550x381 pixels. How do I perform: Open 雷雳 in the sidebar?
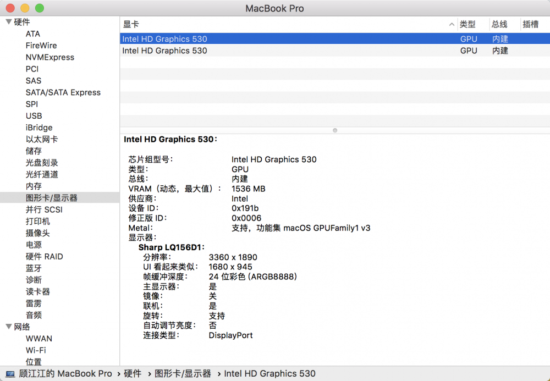(x=34, y=303)
